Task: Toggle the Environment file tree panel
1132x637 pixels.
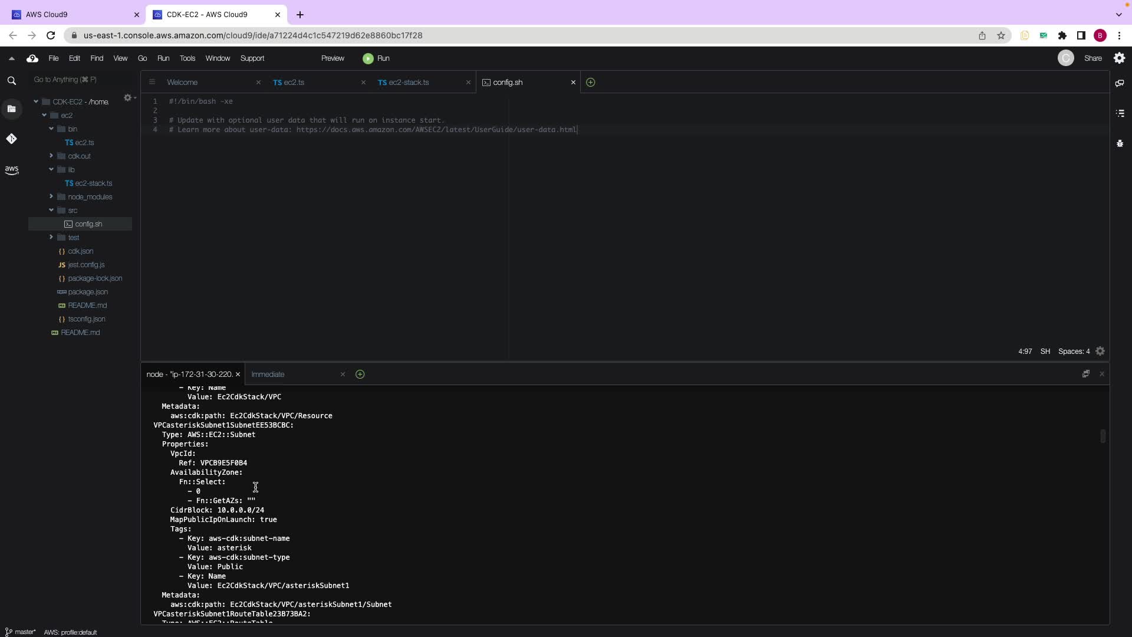Action: 11,109
